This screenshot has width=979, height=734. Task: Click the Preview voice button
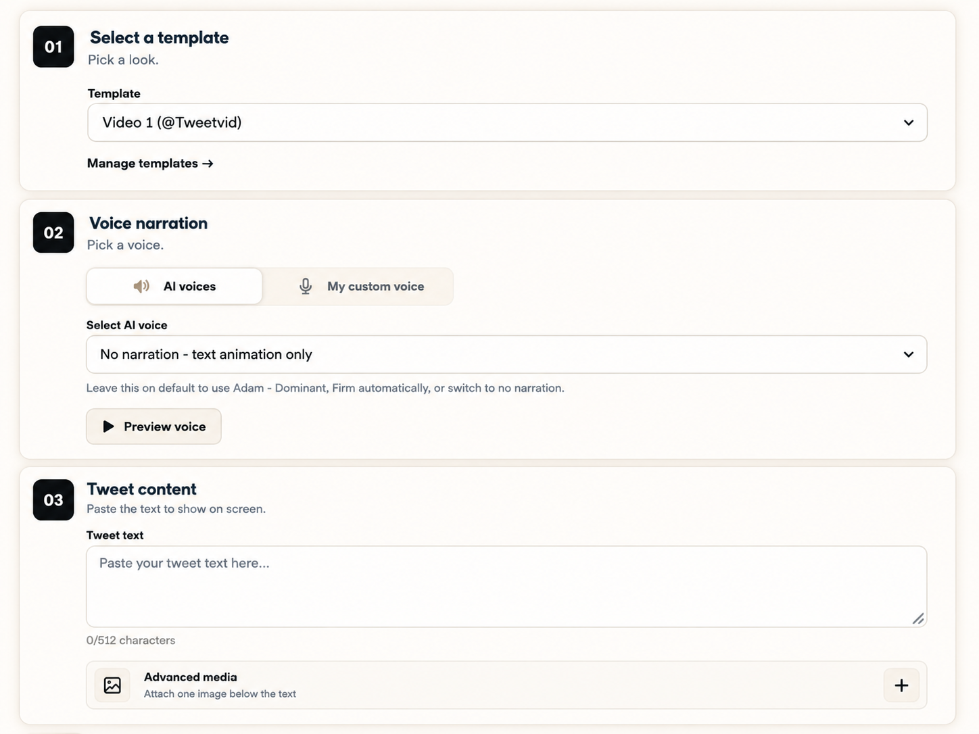tap(153, 426)
